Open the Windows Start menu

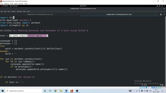tap(3, 91)
